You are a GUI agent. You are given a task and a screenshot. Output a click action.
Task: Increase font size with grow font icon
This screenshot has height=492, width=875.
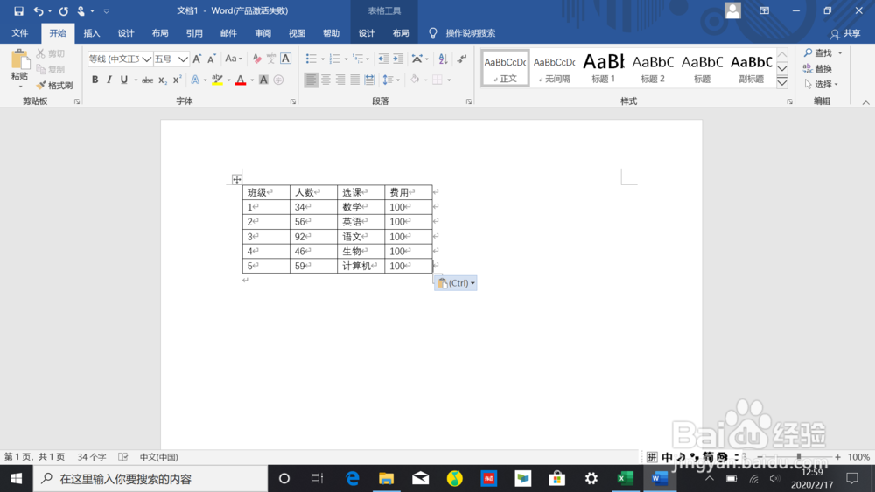pyautogui.click(x=197, y=59)
